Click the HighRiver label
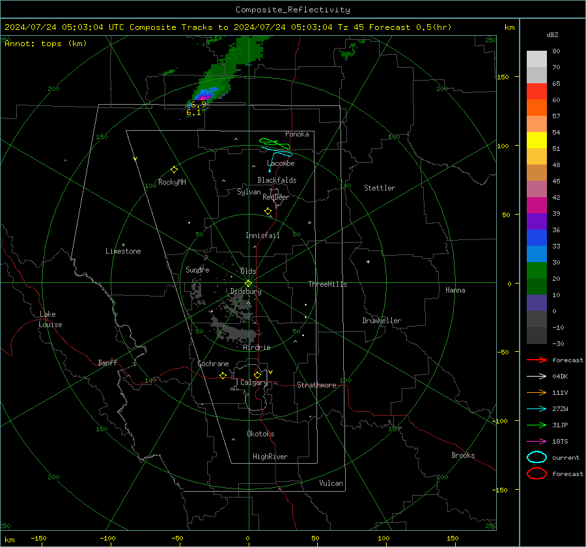 tap(270, 457)
